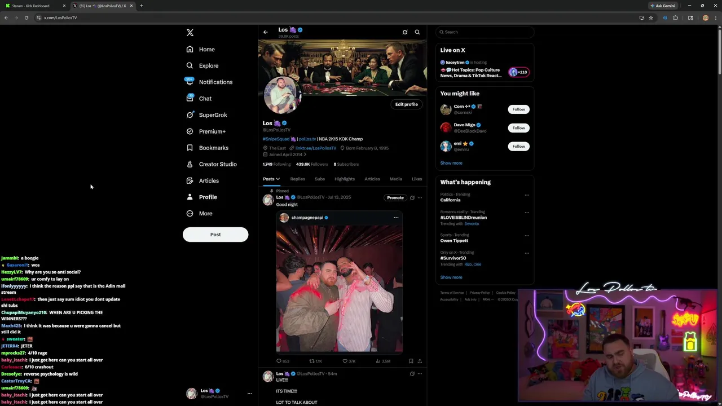Open SuperGrok from the sidebar
This screenshot has height=406, width=722.
click(x=207, y=114)
